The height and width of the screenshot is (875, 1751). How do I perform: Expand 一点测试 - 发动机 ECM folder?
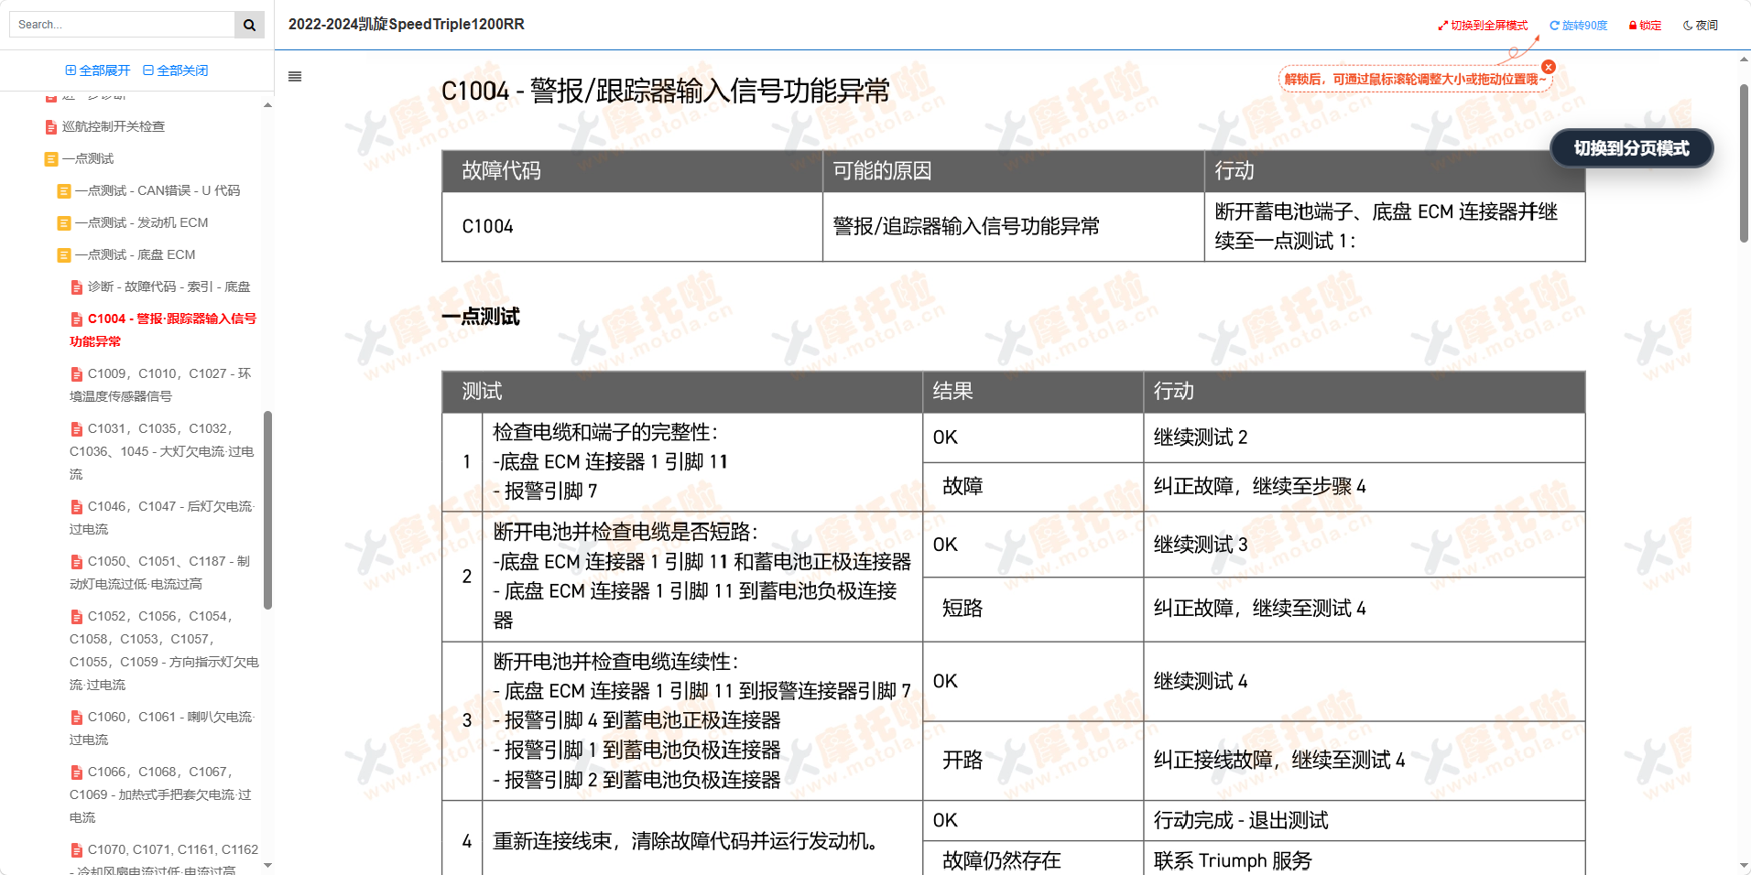point(141,222)
